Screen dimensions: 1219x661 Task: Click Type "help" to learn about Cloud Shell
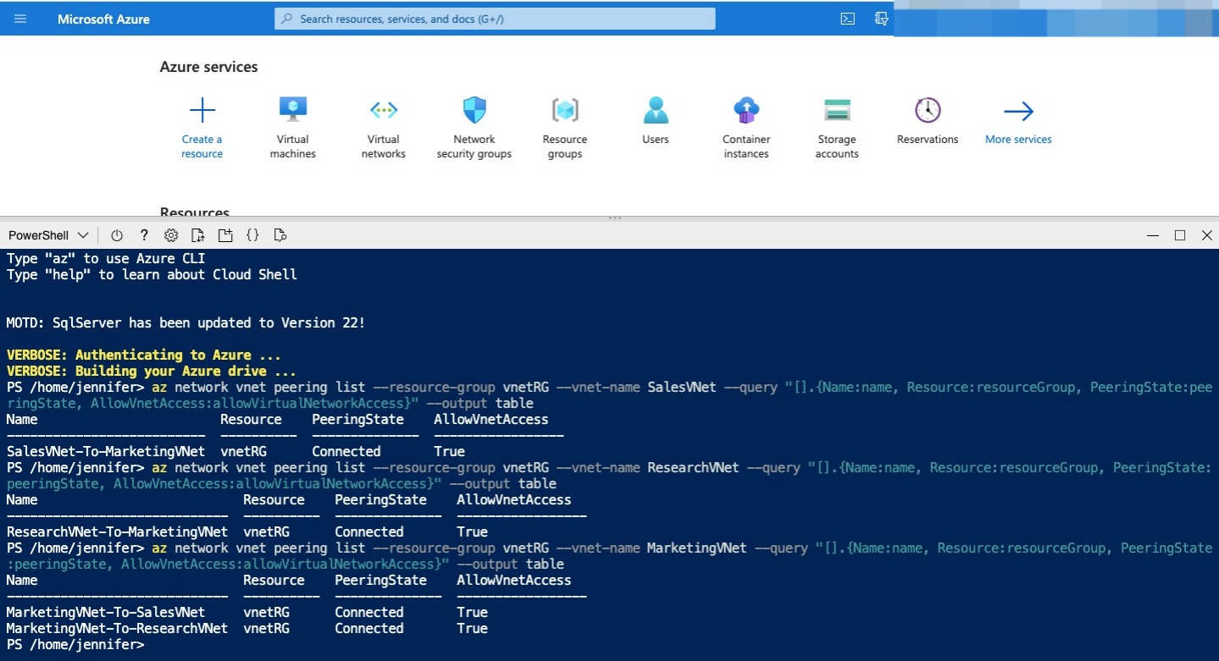pos(152,274)
